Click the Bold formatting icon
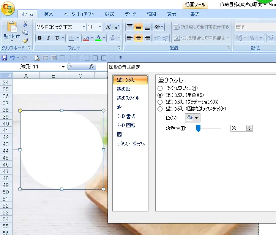This screenshot has width=276, height=235. (x=39, y=38)
